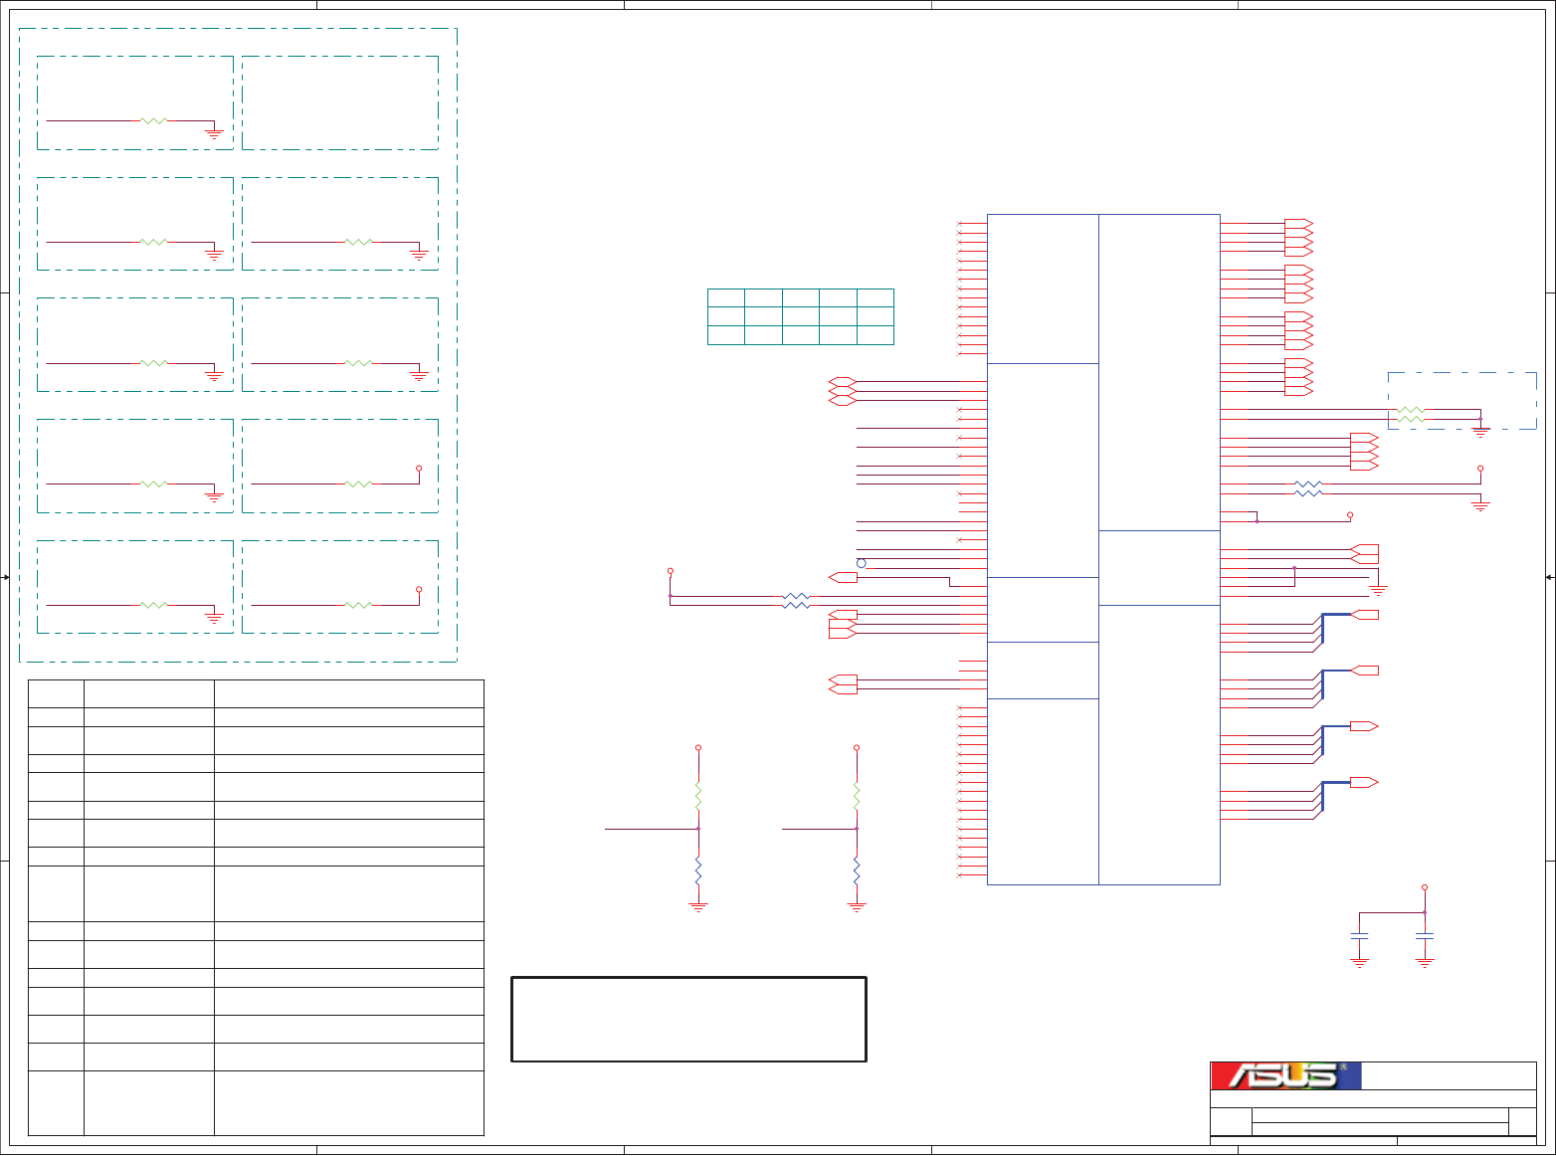Select the bottom-right dashed box power node
The width and height of the screenshot is (1556, 1156).
point(419,589)
